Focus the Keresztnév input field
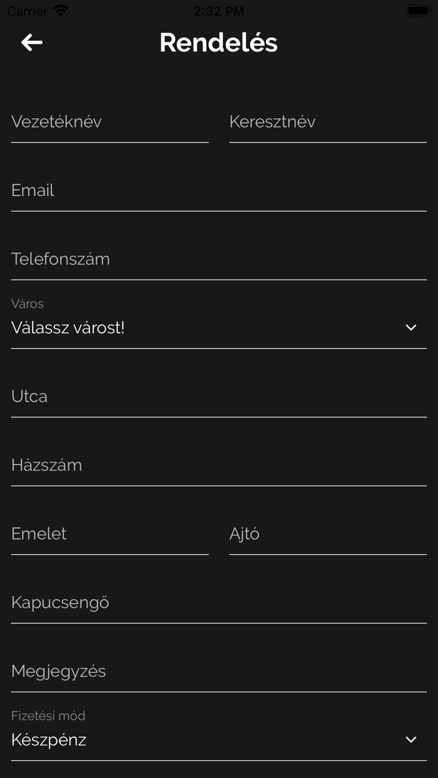Screen dimensions: 438x778 [x=327, y=122]
